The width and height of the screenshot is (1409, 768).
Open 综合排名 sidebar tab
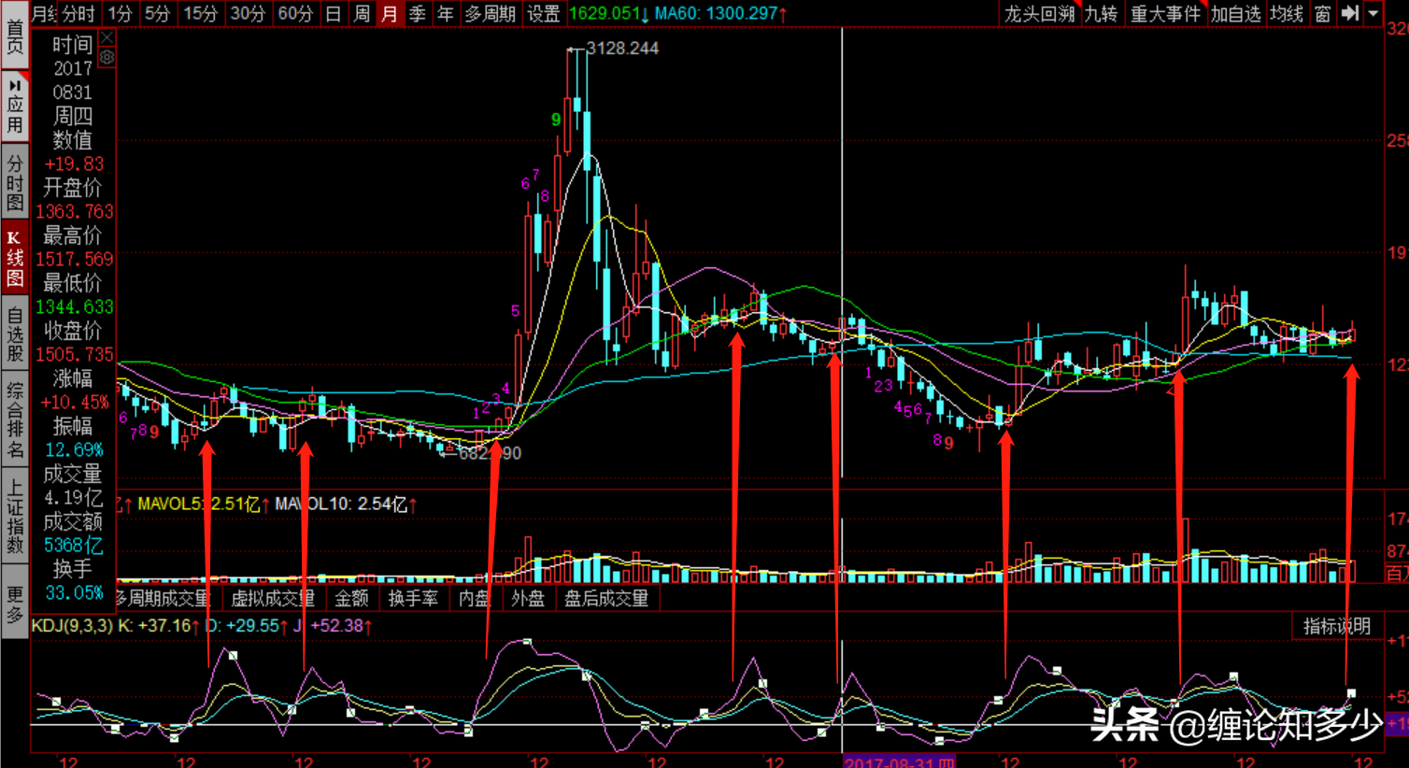(x=14, y=419)
